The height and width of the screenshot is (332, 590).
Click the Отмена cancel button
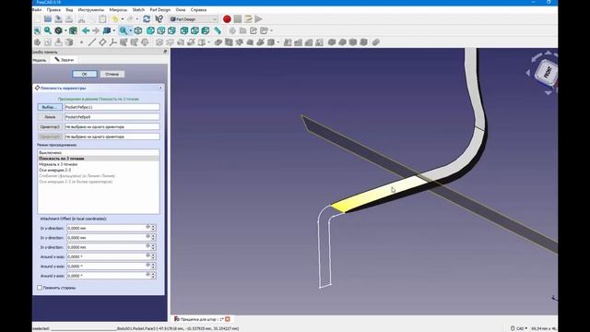pyautogui.click(x=112, y=74)
